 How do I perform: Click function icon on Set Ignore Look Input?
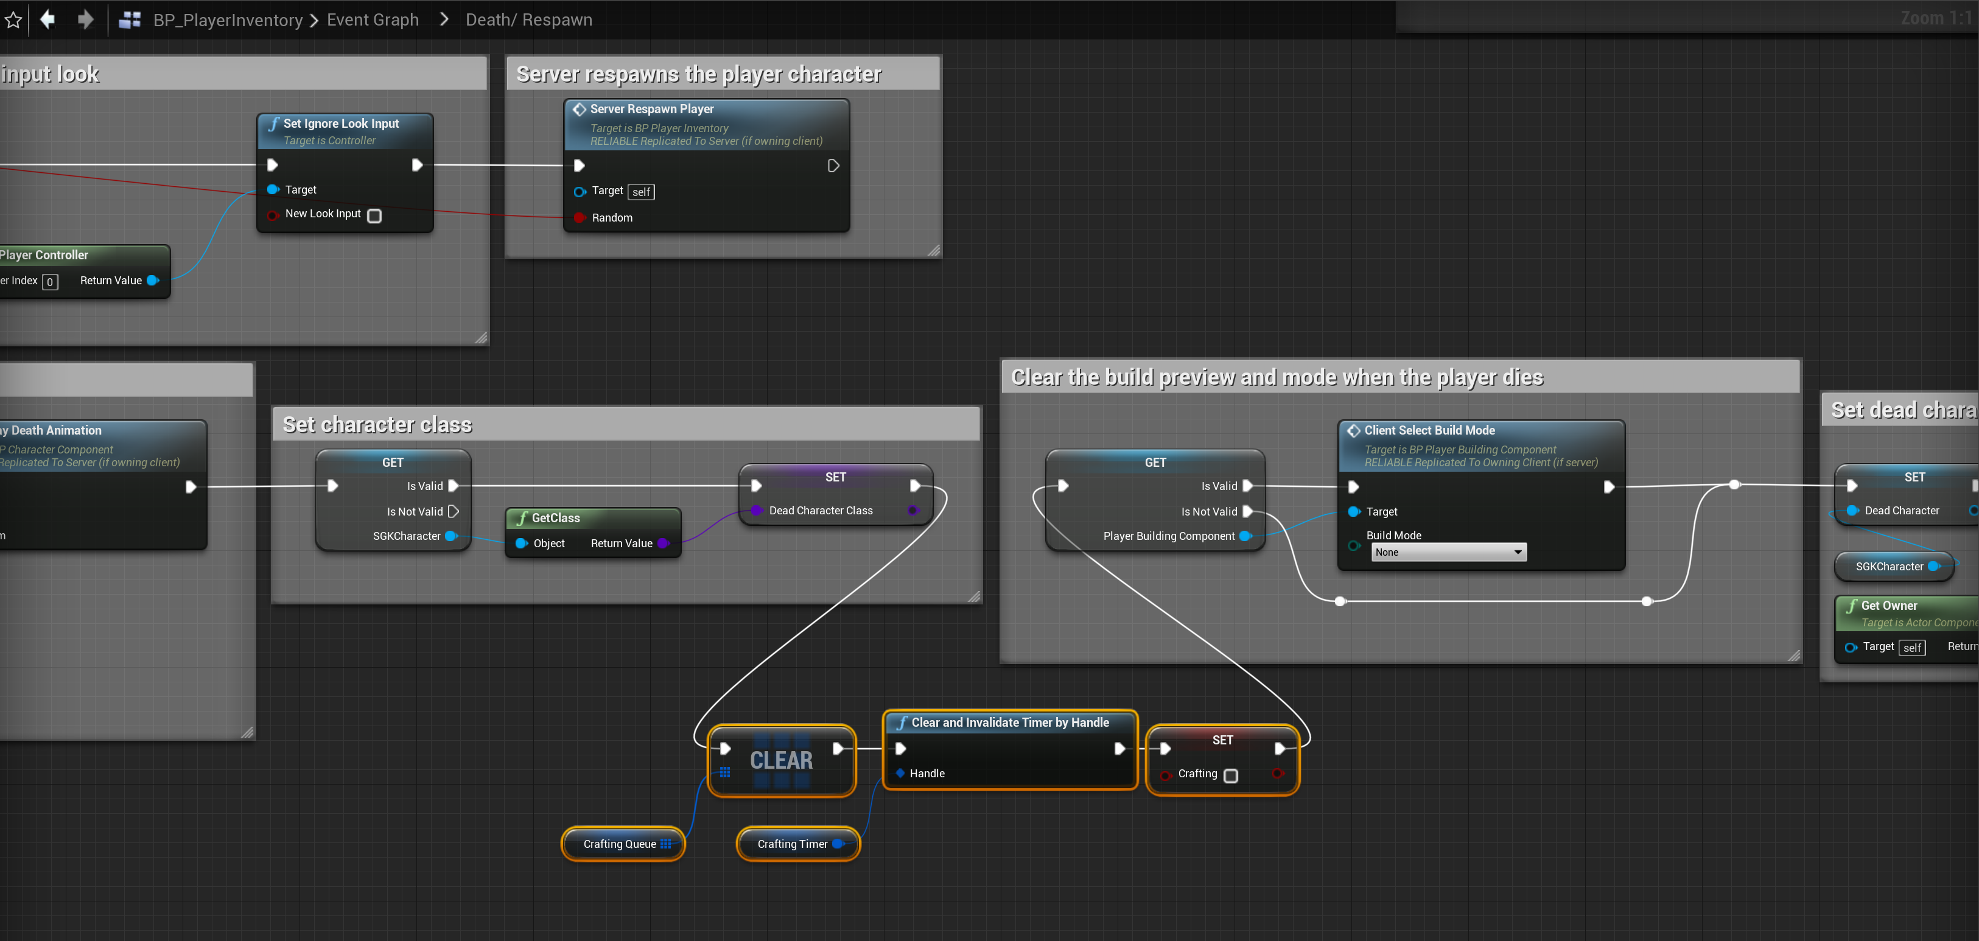click(x=273, y=124)
